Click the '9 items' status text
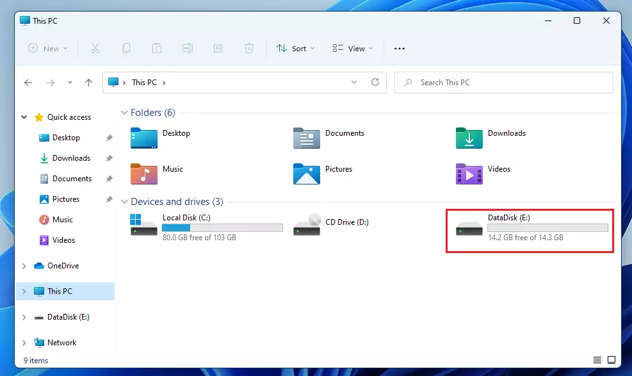Screen dimensions: 632x376 coord(36,361)
